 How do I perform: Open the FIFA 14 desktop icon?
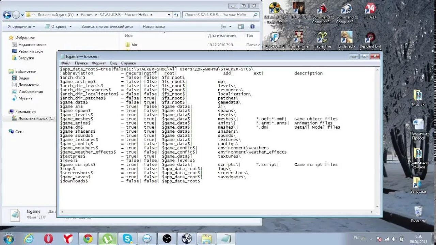point(370,11)
